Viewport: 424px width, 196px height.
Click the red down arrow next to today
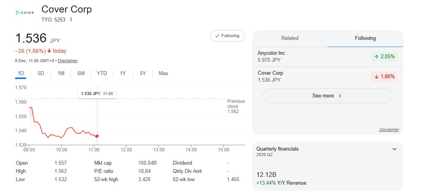[x=49, y=51]
